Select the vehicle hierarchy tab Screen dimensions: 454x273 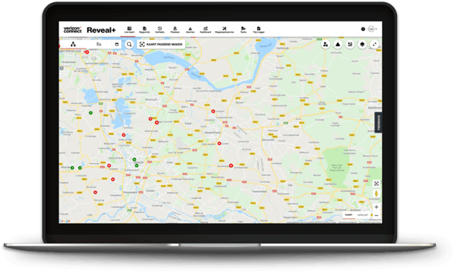coord(73,44)
